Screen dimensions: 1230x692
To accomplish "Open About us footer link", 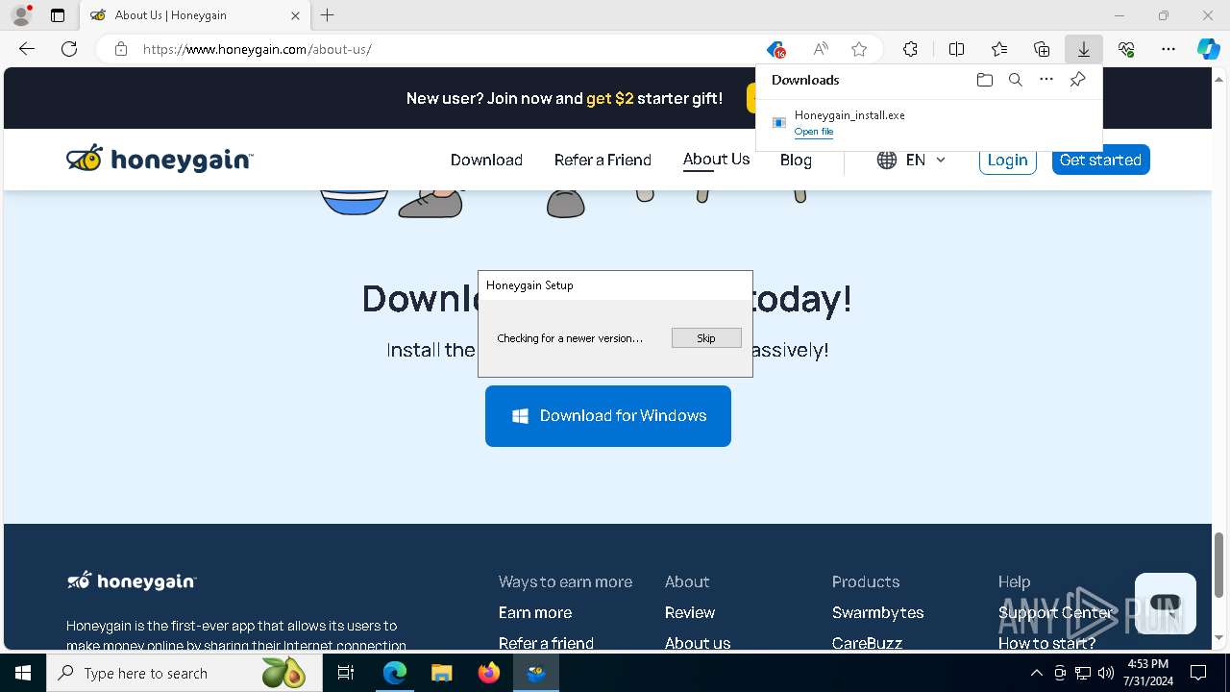I will 698,643.
